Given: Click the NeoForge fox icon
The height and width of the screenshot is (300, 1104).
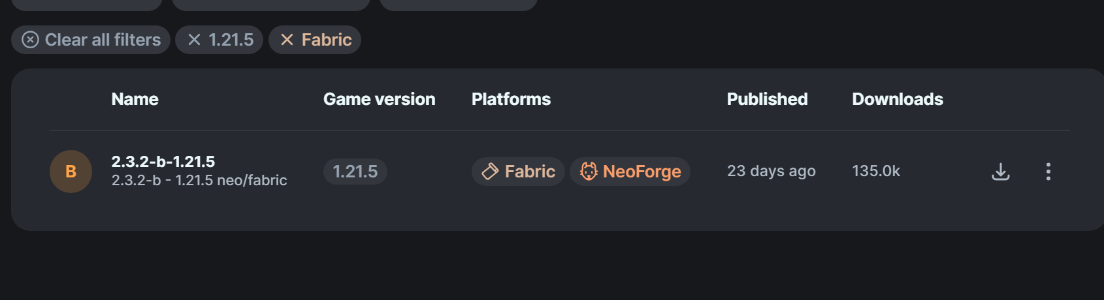Looking at the screenshot, I should click(589, 172).
